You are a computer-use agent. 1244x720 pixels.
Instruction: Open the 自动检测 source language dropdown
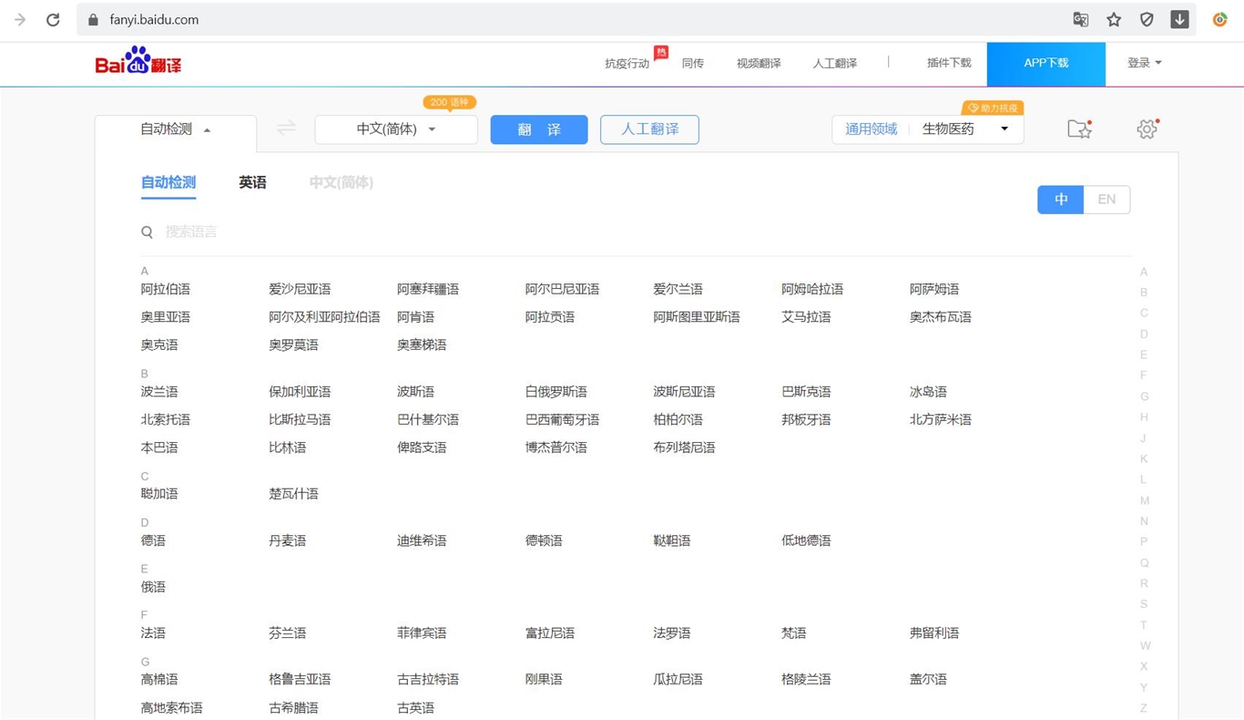176,129
